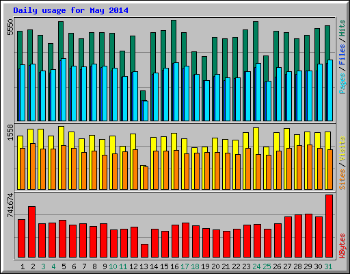The height and width of the screenshot is (274, 350).
Task: Click the tallest red KBytes bar for day 31
Action: [329, 226]
